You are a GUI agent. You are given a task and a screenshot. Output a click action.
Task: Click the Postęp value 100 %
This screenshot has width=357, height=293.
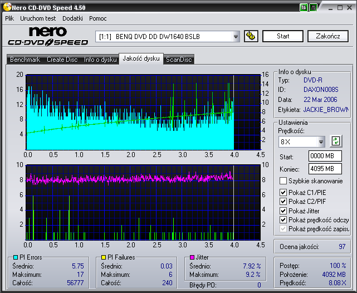(x=338, y=266)
